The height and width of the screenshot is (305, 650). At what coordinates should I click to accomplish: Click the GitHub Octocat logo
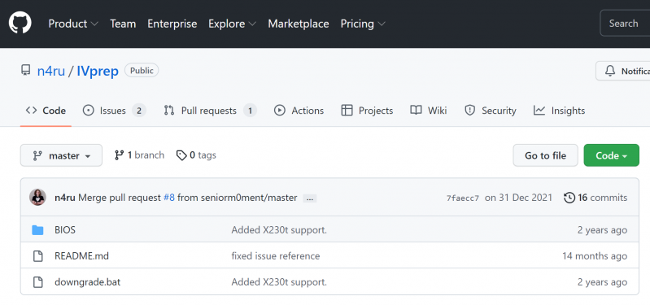click(x=20, y=24)
